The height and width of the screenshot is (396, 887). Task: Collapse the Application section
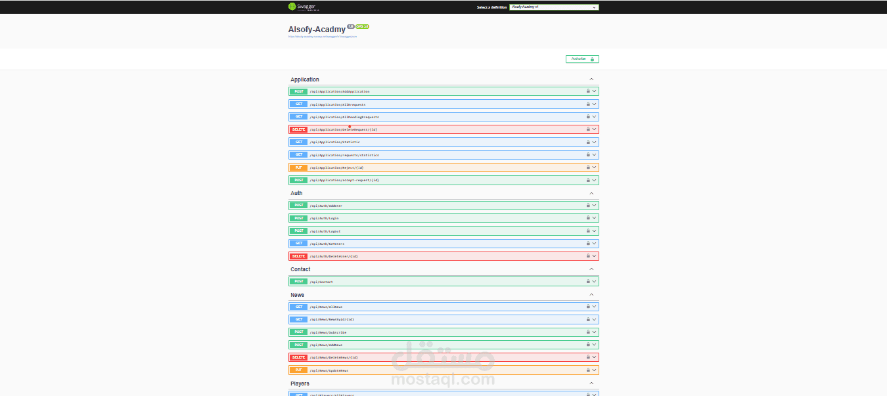[591, 79]
